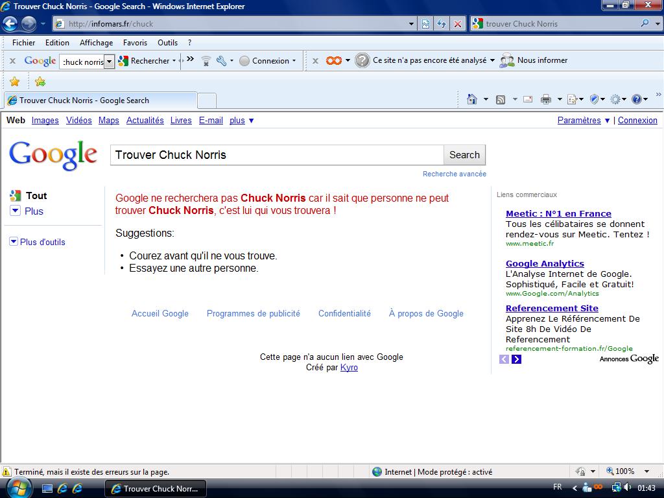This screenshot has height=498, width=664.
Task: Open the Tools gear menu icon
Action: [615, 99]
